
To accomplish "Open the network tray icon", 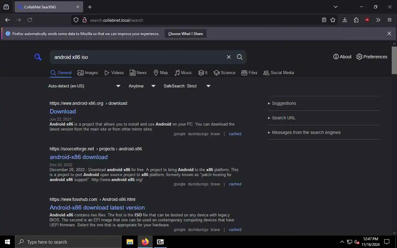I will pos(350,242).
